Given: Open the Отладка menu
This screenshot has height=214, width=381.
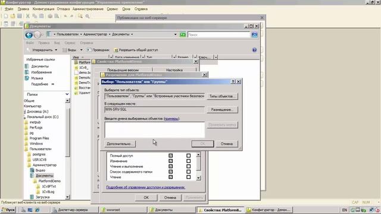Looking at the screenshot, I should pyautogui.click(x=63, y=9).
